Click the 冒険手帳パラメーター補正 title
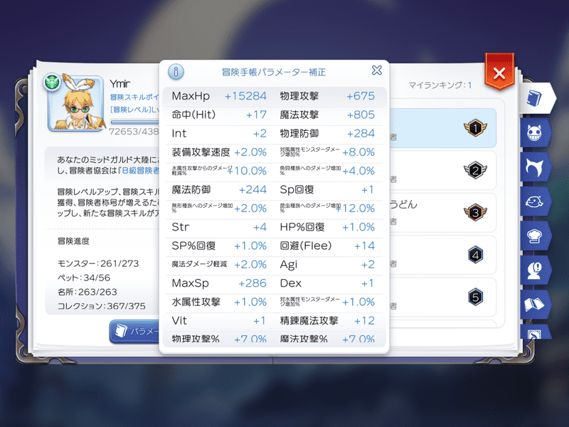 (x=274, y=73)
